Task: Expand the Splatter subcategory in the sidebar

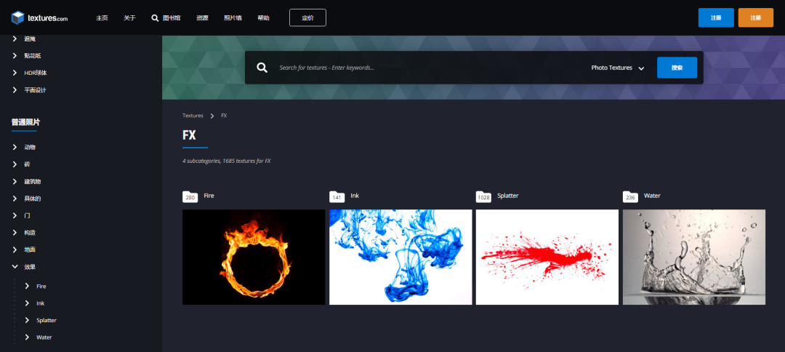Action: click(x=27, y=320)
